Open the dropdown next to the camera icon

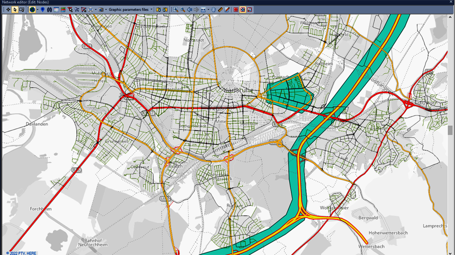pos(105,9)
